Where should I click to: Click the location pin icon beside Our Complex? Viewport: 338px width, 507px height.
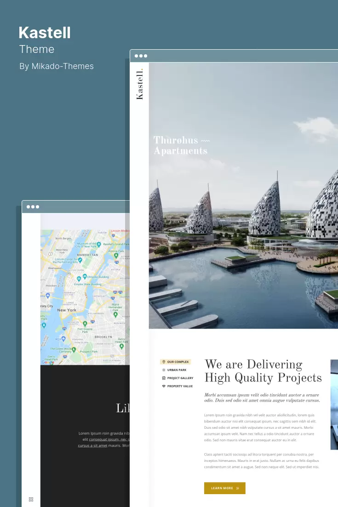click(x=164, y=362)
